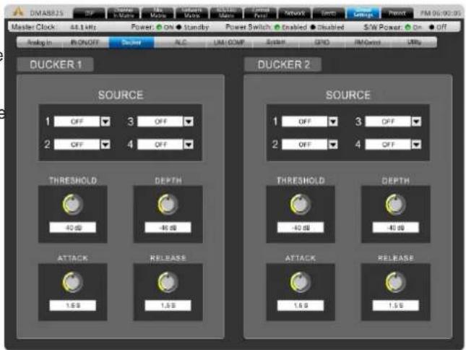Click Ducker 1 Depth value field
Viewport: 466px width, 350px height.
tap(168, 228)
